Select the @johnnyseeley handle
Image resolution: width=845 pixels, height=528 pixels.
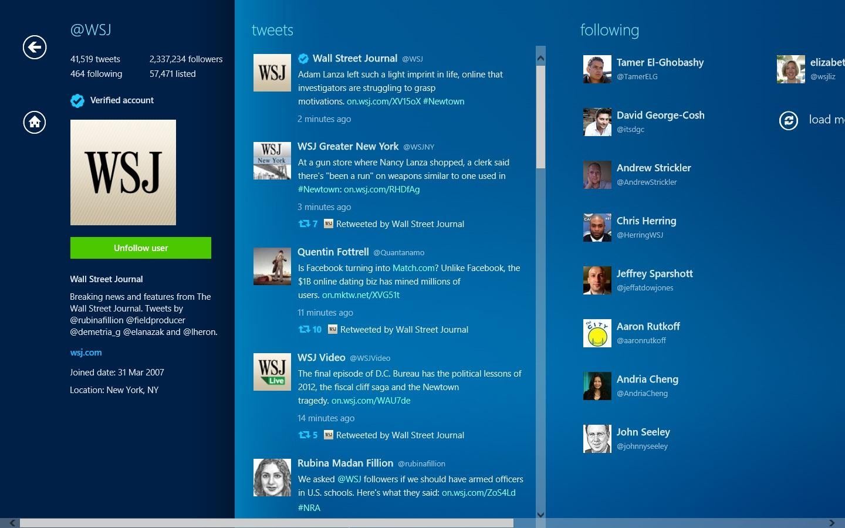642,446
